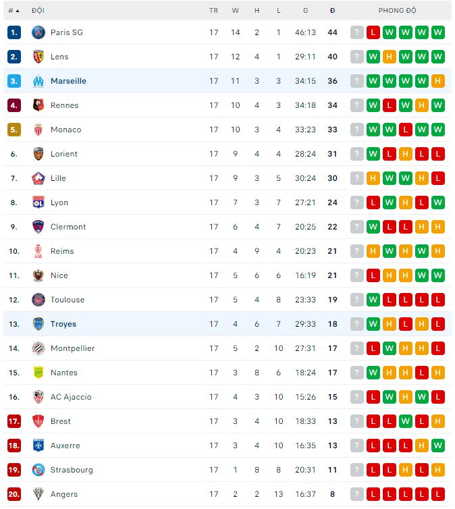This screenshot has height=509, width=455.
Task: Click the Monaco team badge
Action: coord(38,130)
